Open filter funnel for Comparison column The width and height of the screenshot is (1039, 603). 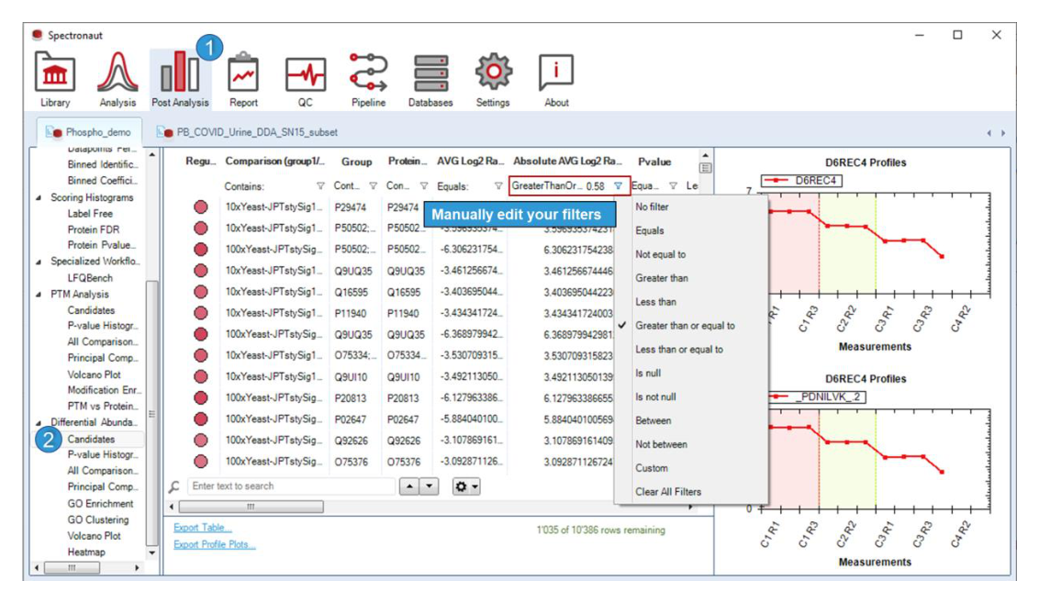pyautogui.click(x=320, y=186)
